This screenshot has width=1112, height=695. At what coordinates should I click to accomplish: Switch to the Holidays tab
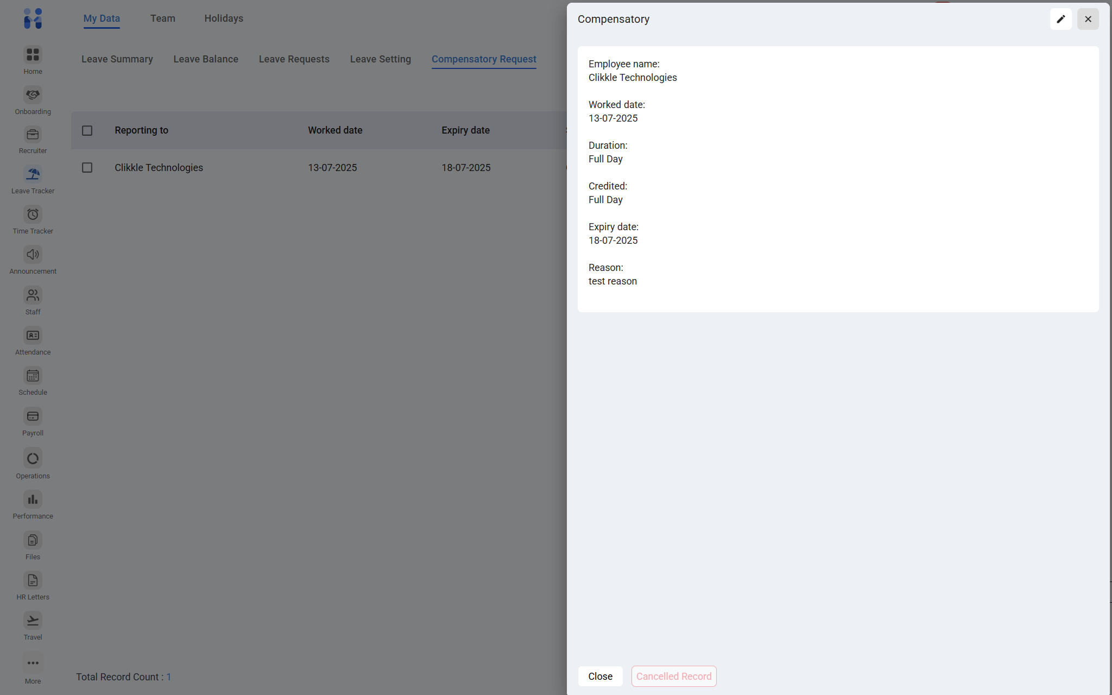[x=224, y=18]
